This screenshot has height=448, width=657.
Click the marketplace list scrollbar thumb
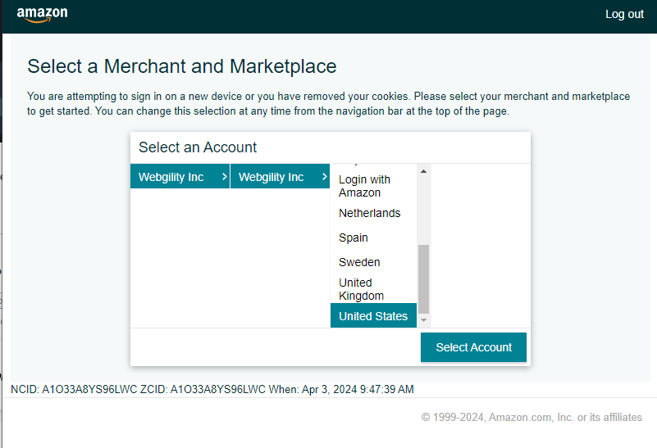(423, 279)
